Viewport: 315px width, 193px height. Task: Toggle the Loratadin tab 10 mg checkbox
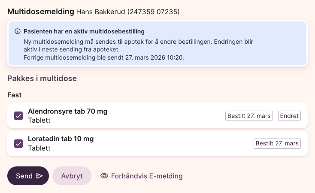[19, 143]
